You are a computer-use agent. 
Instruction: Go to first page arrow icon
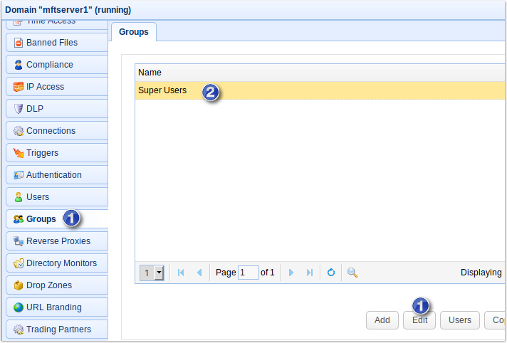[181, 273]
